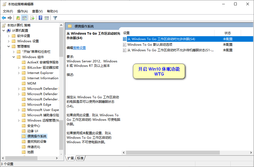Screen dimensions: 254x167
Task: Click the icon beside 不允许待机睡眠状态 setting
Action: click(x=124, y=50)
